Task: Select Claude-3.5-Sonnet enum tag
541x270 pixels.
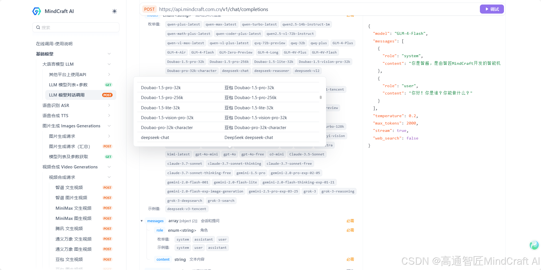Action: (307, 154)
